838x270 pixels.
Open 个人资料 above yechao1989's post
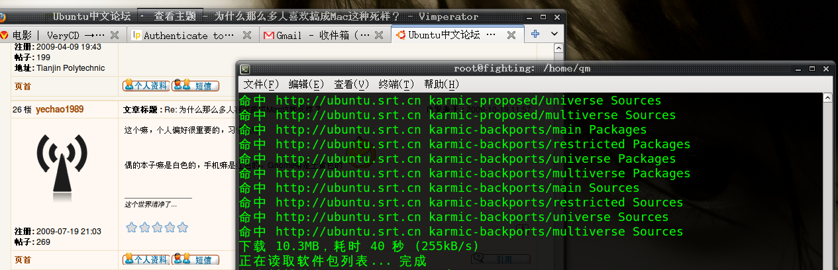[146, 85]
